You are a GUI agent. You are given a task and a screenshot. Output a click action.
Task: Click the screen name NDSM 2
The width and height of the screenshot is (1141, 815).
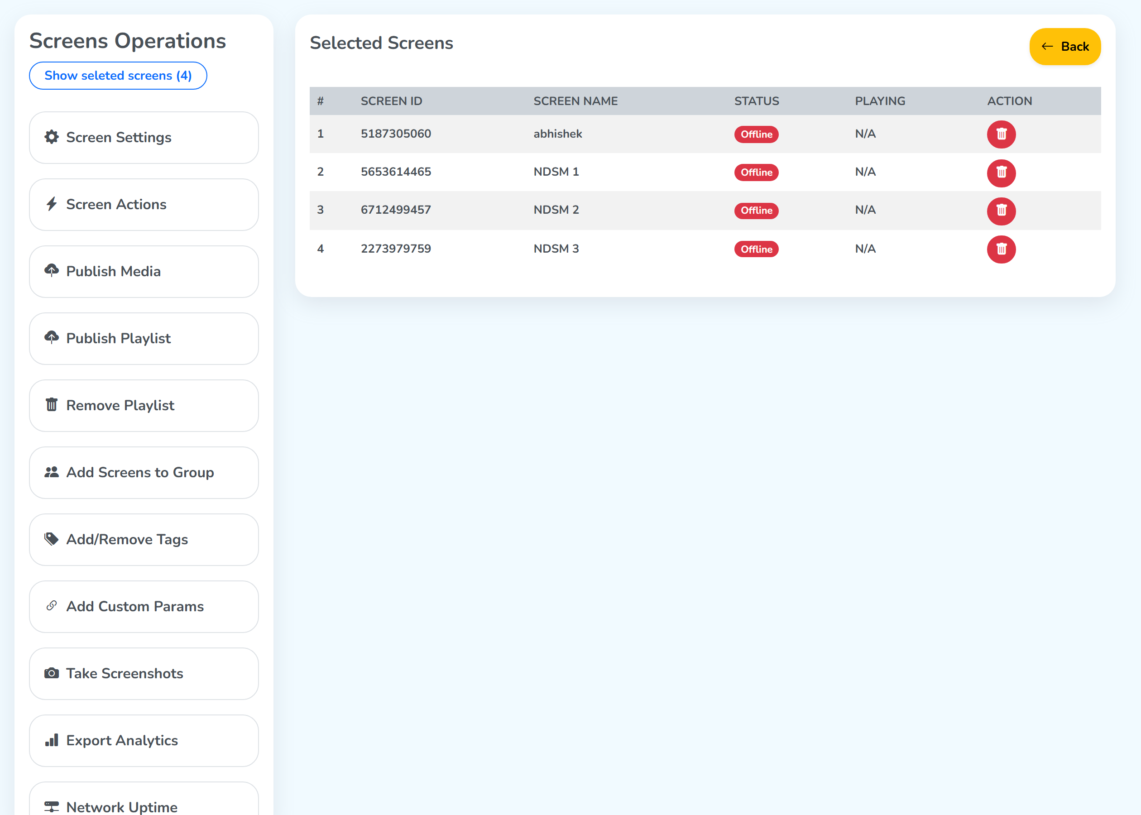click(556, 210)
